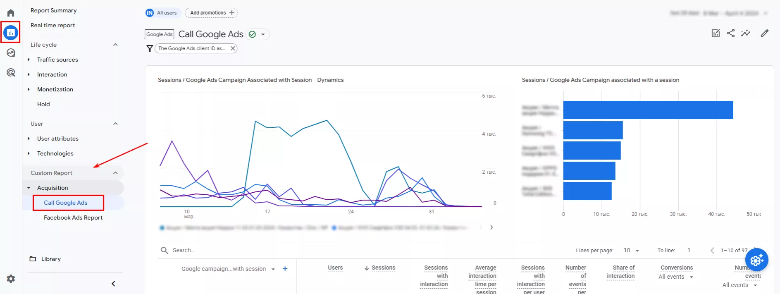Open Conversions All events dropdown
Viewport: 780px width, 294px height.
(676, 277)
